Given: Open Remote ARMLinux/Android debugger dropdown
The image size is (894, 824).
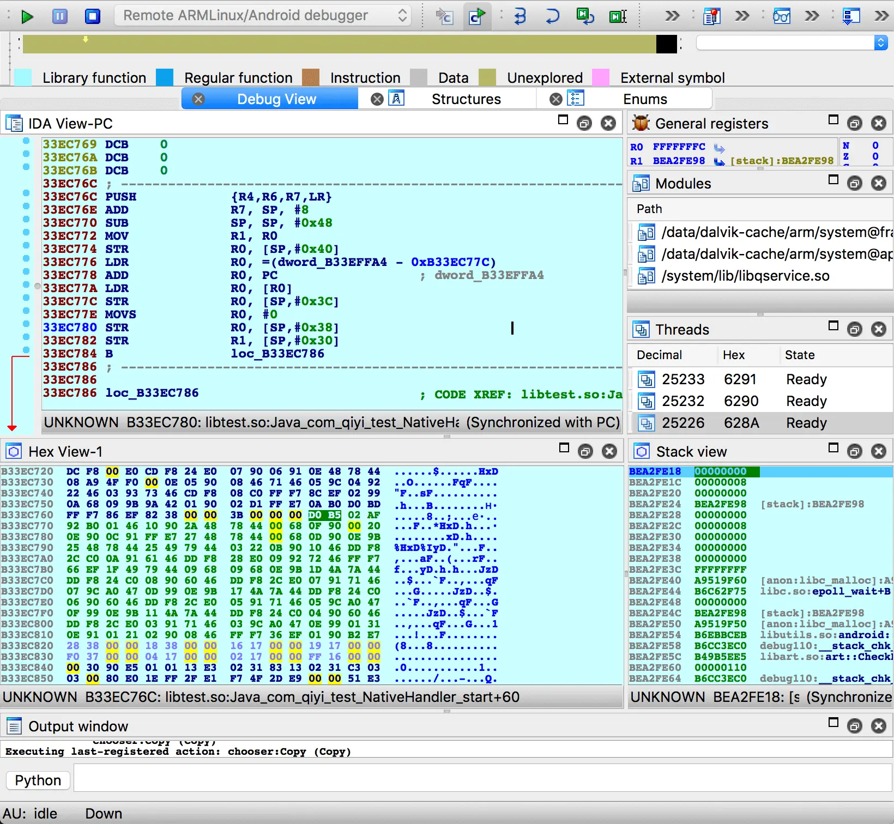Looking at the screenshot, I should (262, 15).
